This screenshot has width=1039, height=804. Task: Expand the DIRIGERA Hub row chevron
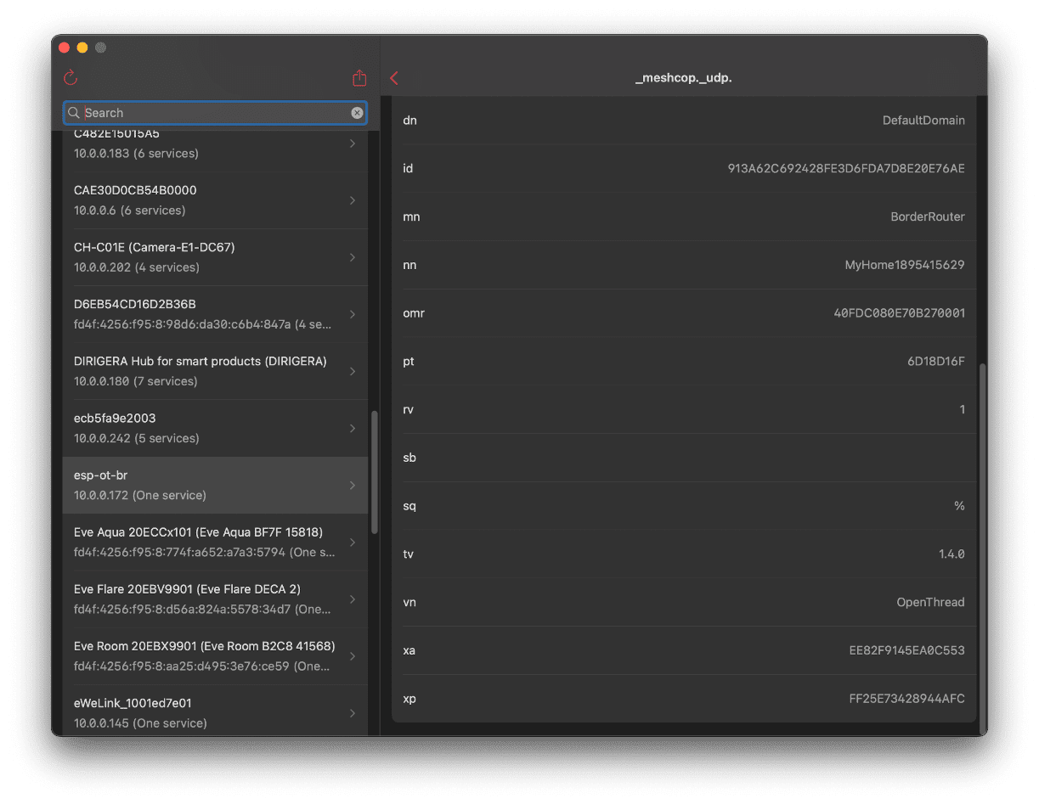pos(353,371)
